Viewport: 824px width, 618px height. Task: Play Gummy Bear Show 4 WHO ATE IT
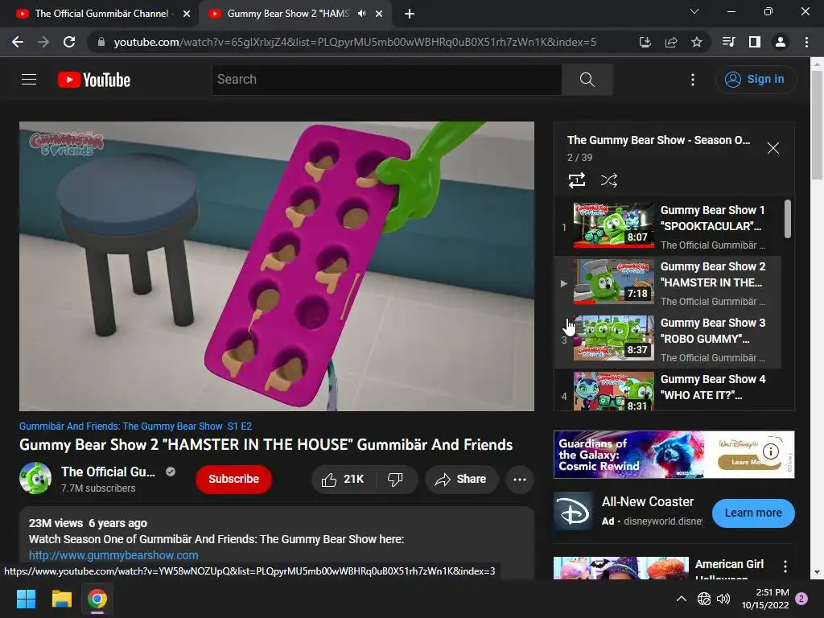click(667, 390)
